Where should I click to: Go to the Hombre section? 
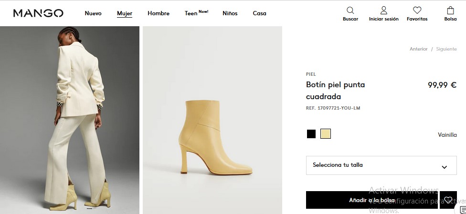point(159,13)
